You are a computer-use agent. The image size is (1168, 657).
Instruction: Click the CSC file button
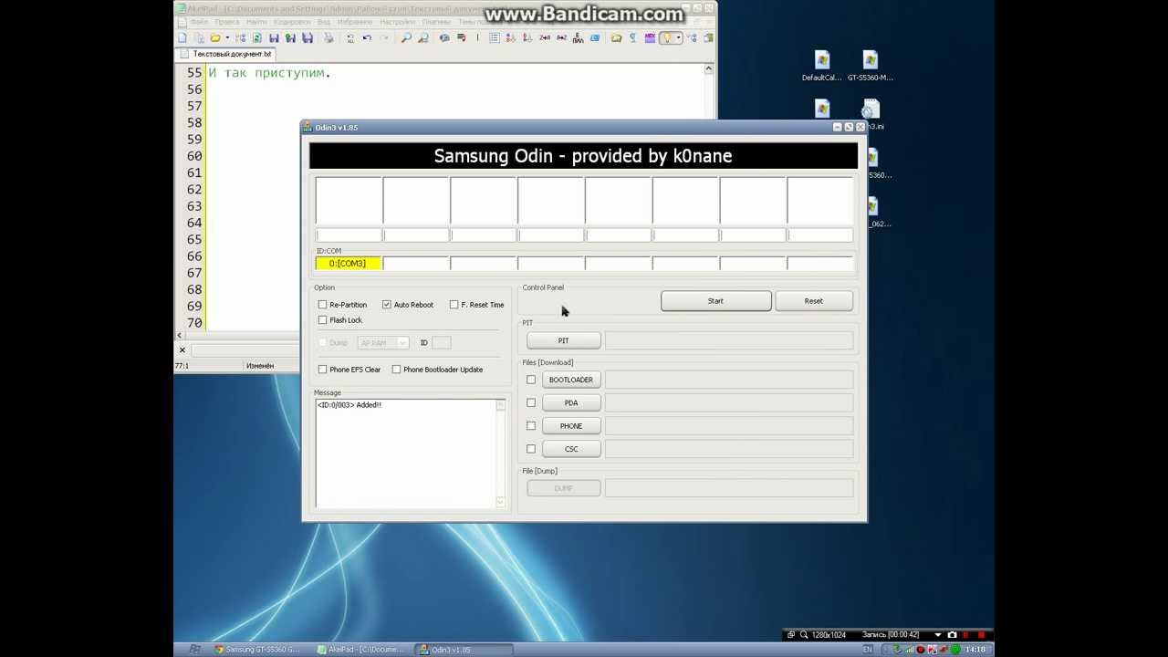coord(571,449)
